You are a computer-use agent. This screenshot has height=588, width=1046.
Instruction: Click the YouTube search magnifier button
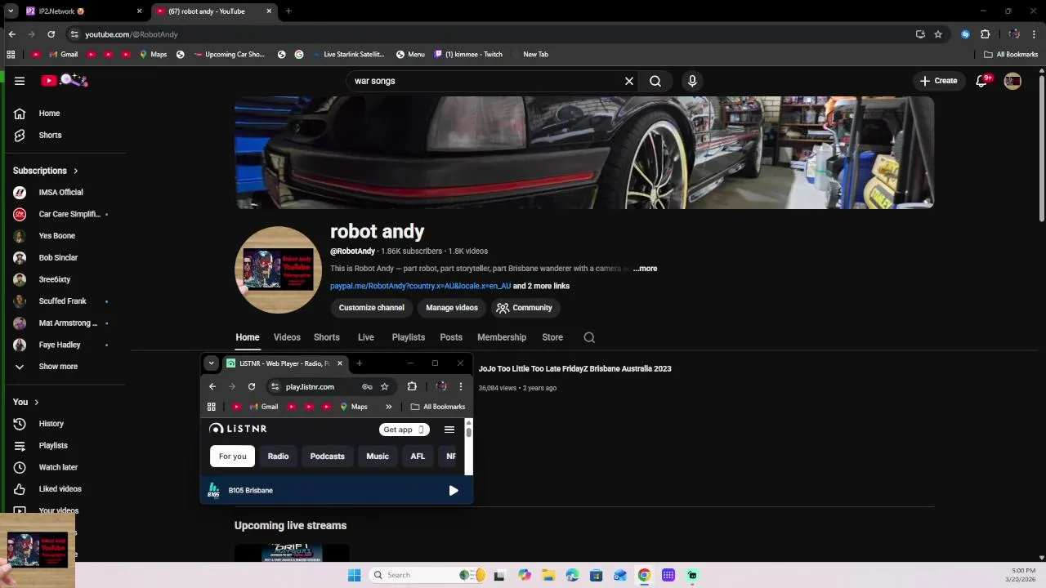655,81
